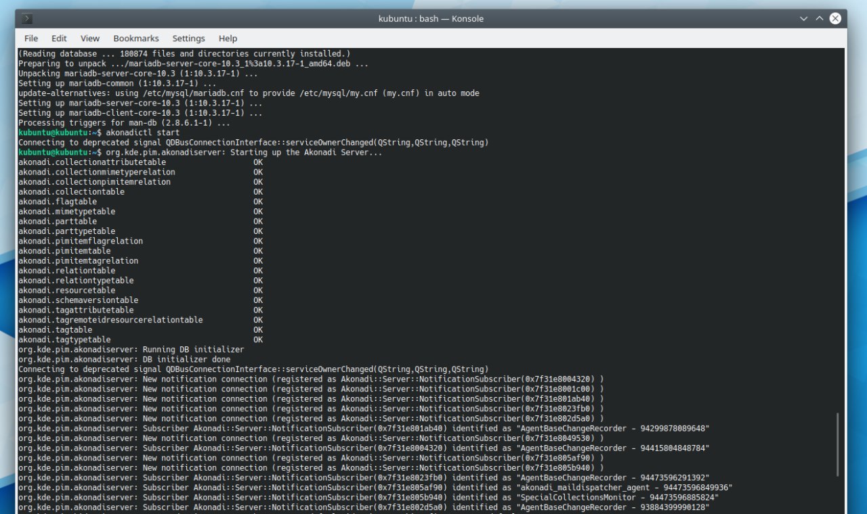Open the File menu

[x=31, y=39]
